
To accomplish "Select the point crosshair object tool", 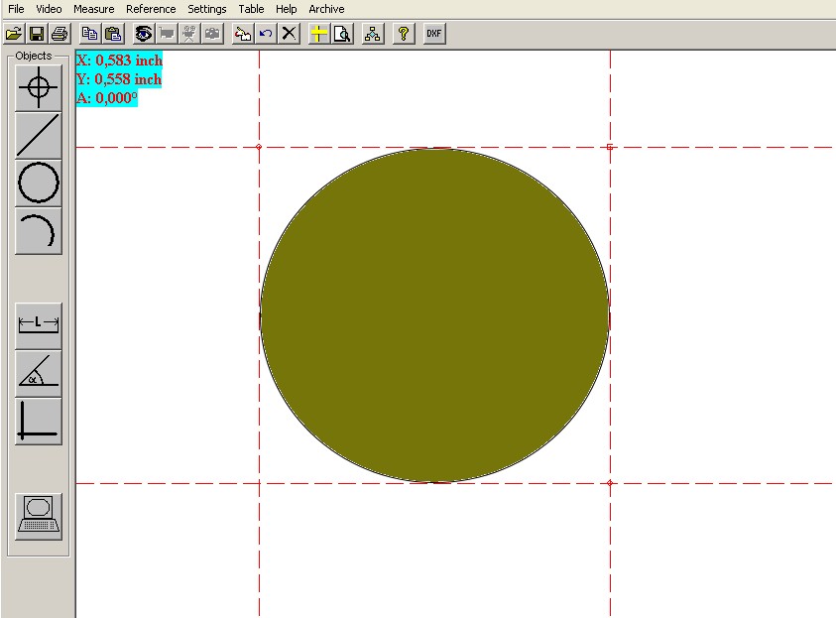I will point(39,88).
